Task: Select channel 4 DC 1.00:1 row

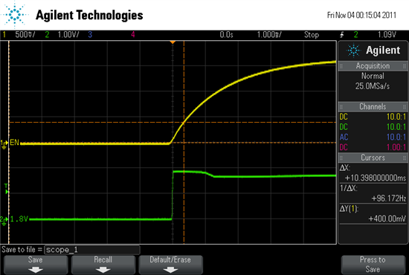Action: (x=373, y=147)
